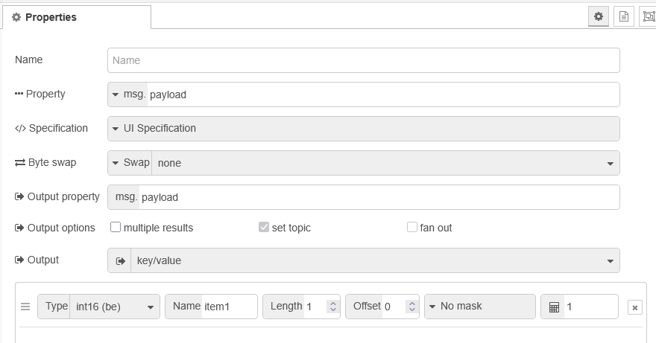Click the drag handle of item1 row
The image size is (656, 343).
[25, 307]
